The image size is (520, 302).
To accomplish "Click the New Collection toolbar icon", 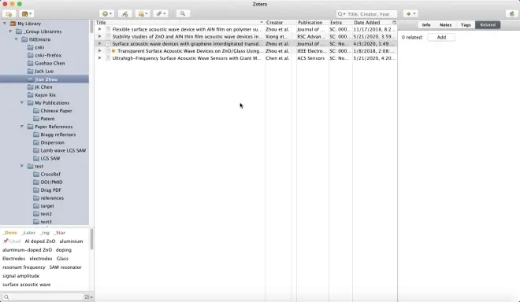I will [9, 14].
